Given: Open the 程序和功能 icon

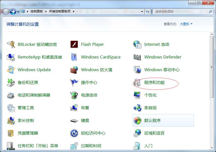Looking at the screenshot, I should [x=137, y=83].
